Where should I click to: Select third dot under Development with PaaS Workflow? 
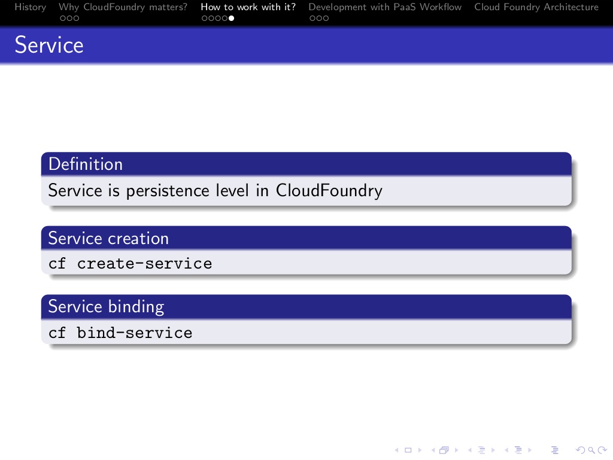pyautogui.click(x=326, y=18)
